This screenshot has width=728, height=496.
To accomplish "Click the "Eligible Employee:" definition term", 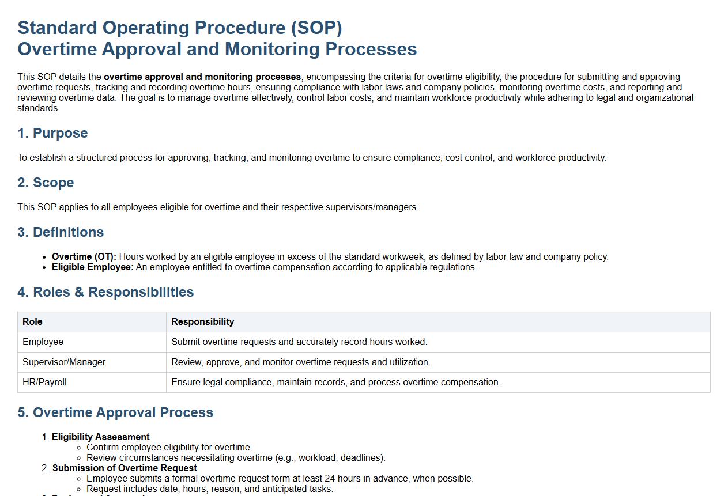I will [93, 267].
